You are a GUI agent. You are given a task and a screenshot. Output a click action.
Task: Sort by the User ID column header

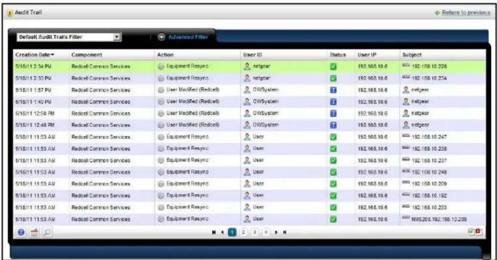point(252,55)
